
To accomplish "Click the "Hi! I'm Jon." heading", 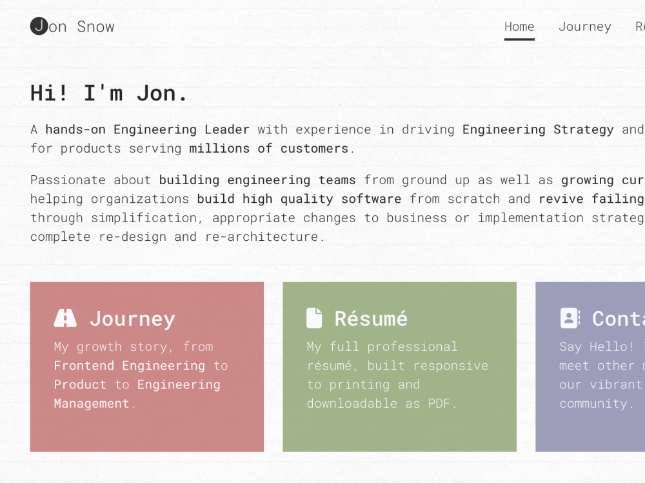I will click(109, 93).
